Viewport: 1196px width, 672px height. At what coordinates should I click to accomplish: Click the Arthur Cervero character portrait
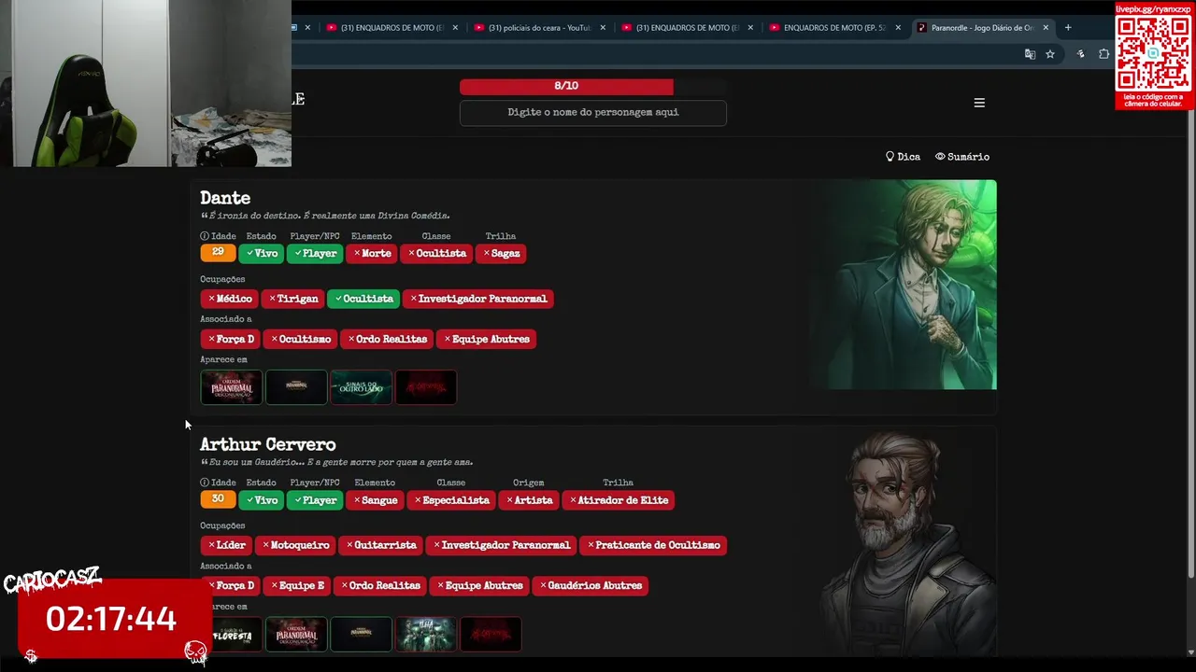tap(904, 541)
